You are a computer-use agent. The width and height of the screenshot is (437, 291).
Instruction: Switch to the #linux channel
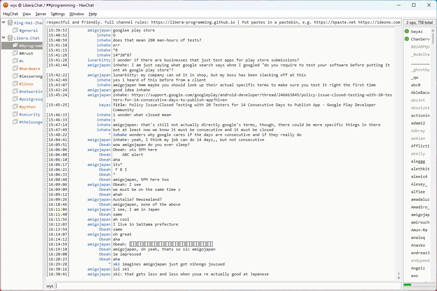pos(26,84)
